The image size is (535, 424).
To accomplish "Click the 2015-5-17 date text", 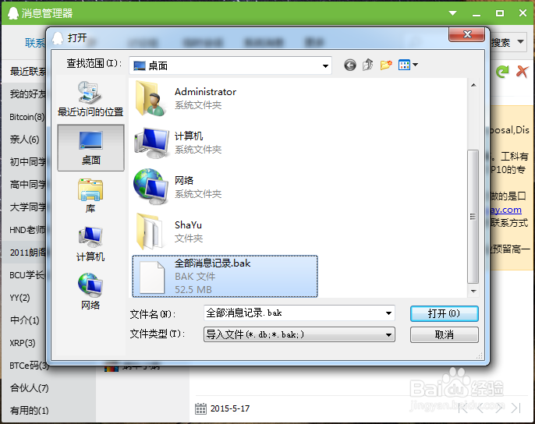I will click(x=230, y=408).
